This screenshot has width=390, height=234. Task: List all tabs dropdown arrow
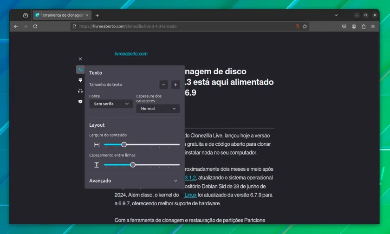pyautogui.click(x=336, y=15)
